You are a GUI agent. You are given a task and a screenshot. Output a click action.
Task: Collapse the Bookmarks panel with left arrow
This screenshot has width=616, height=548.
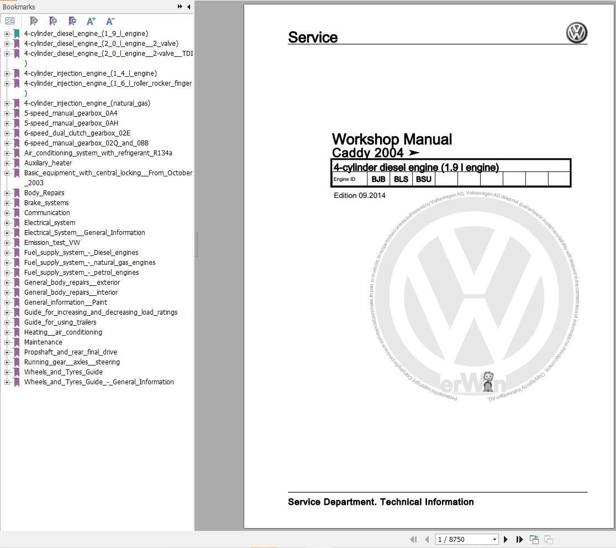click(x=189, y=7)
